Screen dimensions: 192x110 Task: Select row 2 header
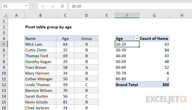[4, 27]
